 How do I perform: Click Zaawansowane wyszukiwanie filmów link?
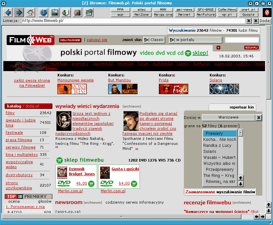pos(220,192)
